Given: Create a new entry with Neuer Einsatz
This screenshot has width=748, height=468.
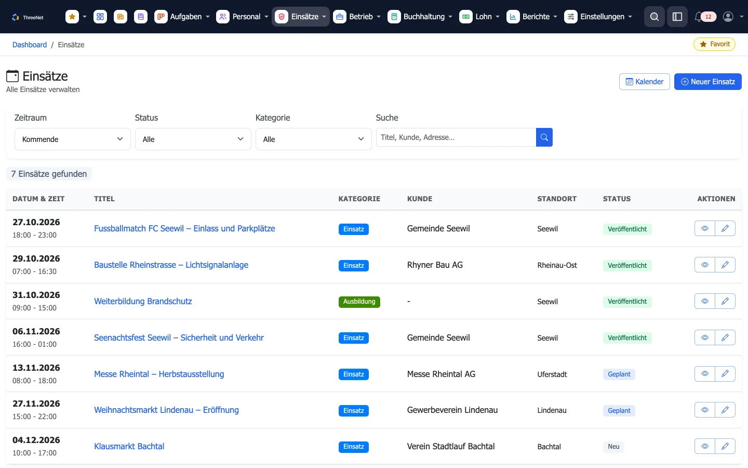Looking at the screenshot, I should 708,82.
